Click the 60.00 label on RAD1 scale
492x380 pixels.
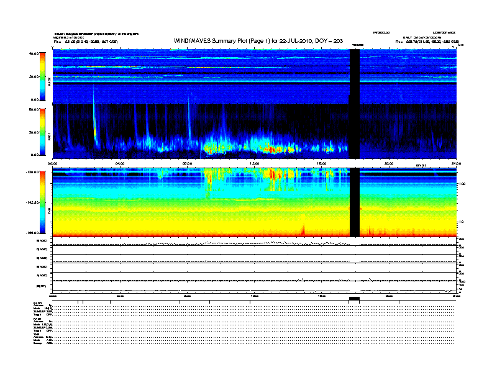[x=34, y=109]
